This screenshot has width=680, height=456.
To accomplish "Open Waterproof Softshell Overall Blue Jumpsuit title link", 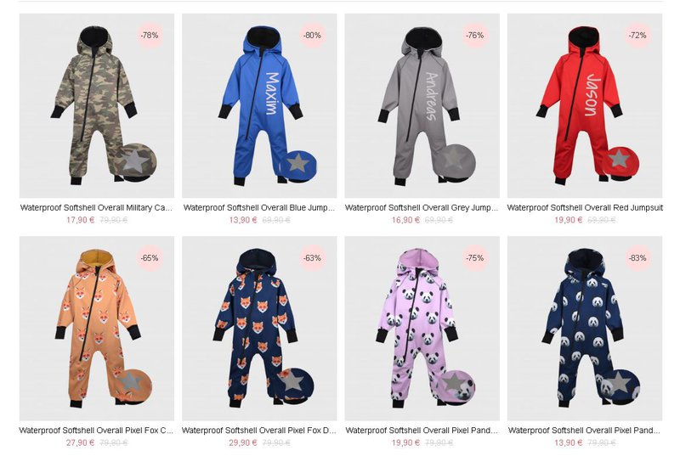I will (x=259, y=208).
